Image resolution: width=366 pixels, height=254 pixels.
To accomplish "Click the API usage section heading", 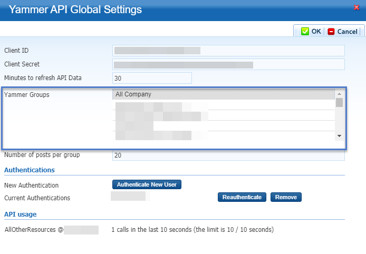I will [21, 214].
